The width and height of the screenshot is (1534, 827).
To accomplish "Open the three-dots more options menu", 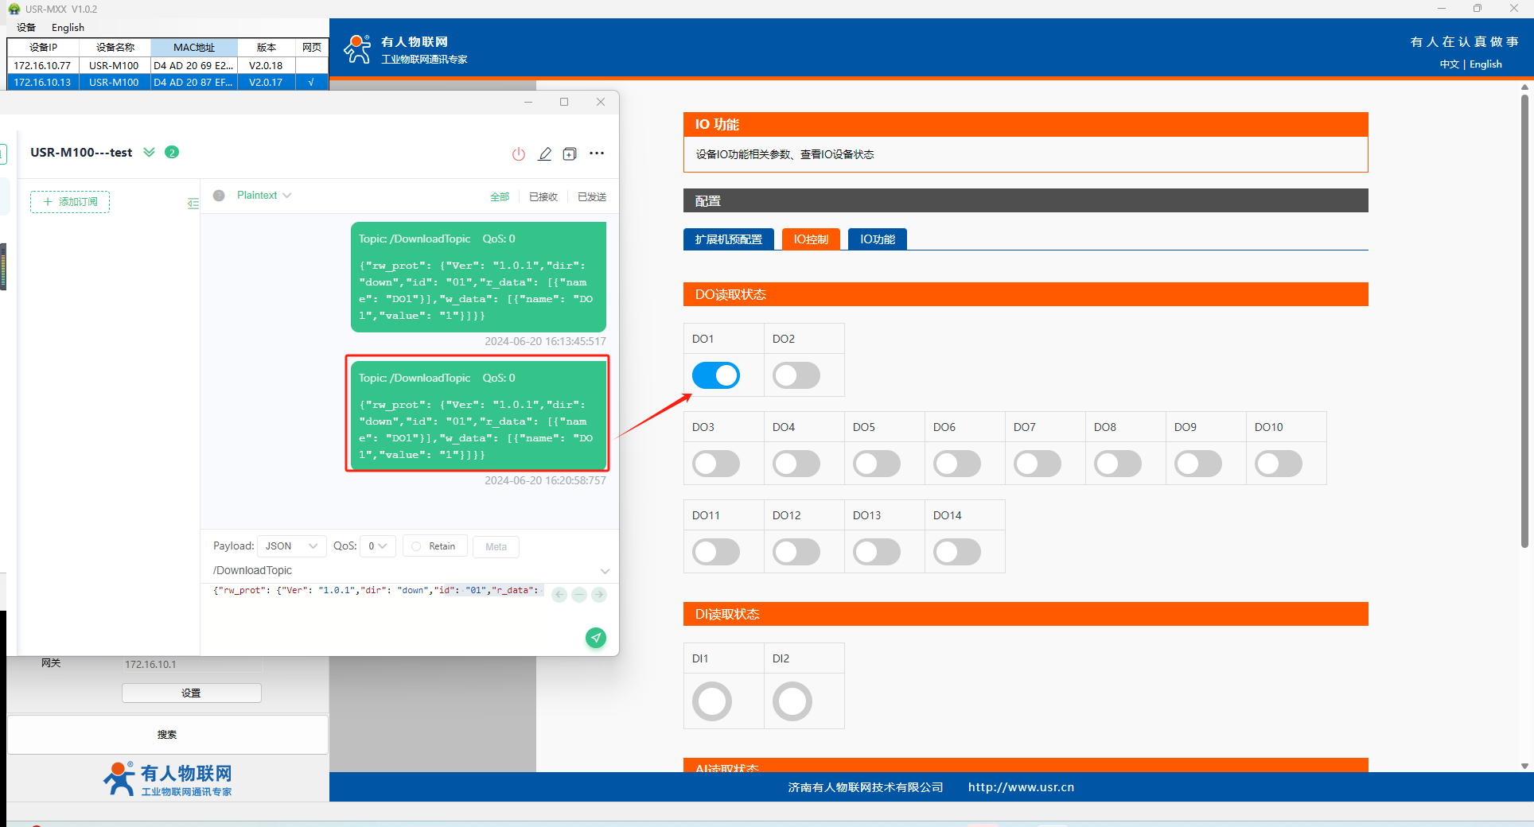I will [x=597, y=153].
